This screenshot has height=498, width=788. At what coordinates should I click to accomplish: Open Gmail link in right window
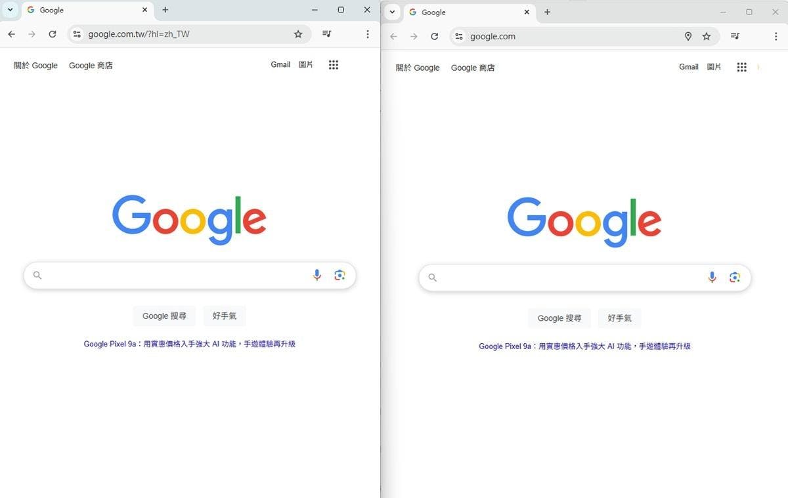[689, 67]
